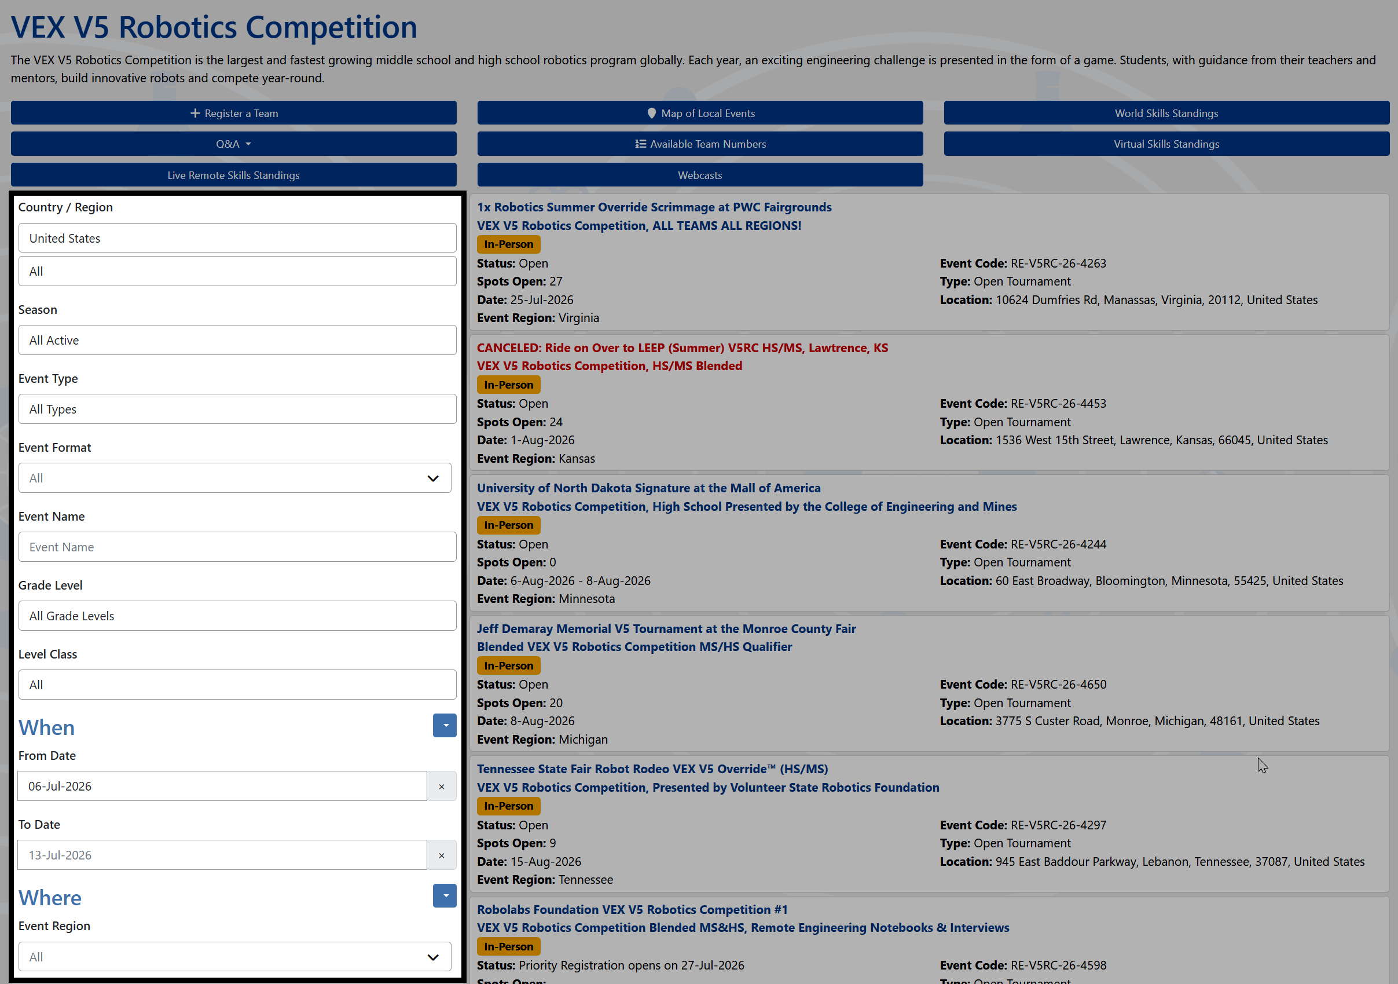Screen dimensions: 1398x984
Task: Open University of North Dakota Signature event
Action: click(648, 488)
